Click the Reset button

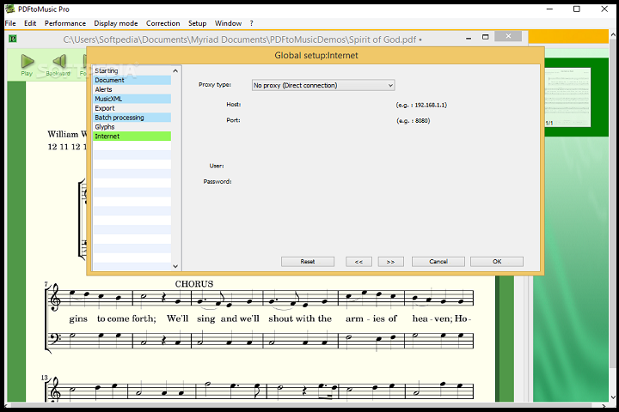point(307,261)
